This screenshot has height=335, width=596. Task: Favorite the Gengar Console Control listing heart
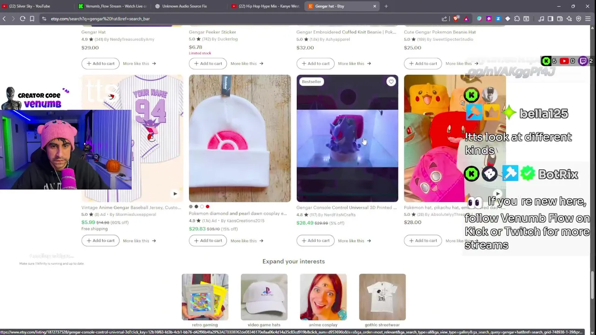click(391, 82)
